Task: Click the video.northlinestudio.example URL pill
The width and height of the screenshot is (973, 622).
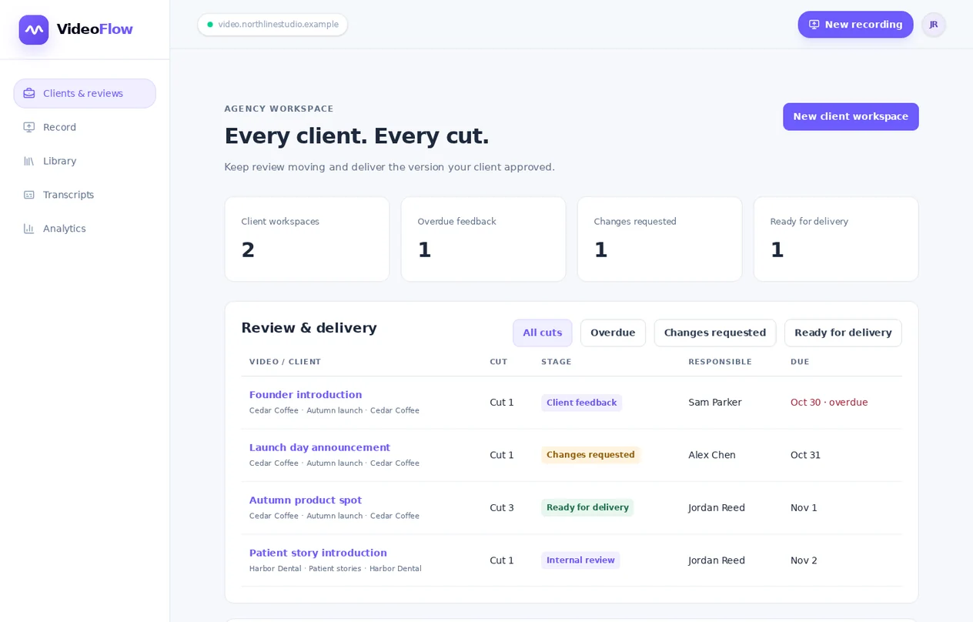Action: point(273,25)
